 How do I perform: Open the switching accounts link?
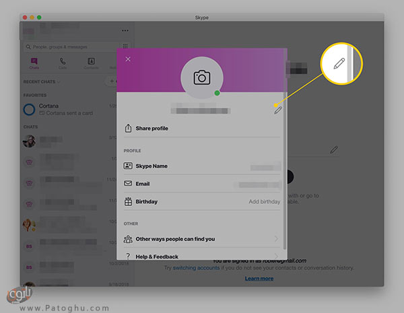(x=196, y=268)
